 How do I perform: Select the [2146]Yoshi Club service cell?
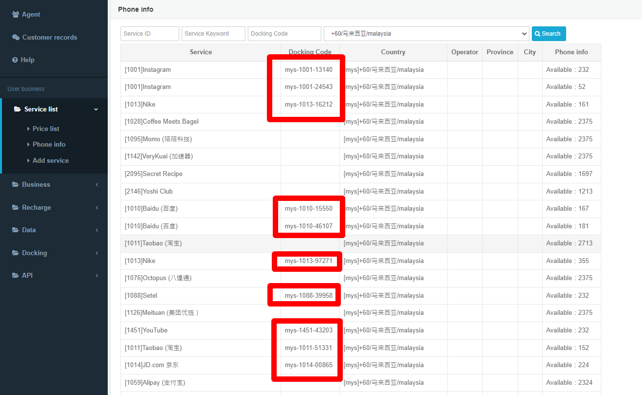click(201, 192)
